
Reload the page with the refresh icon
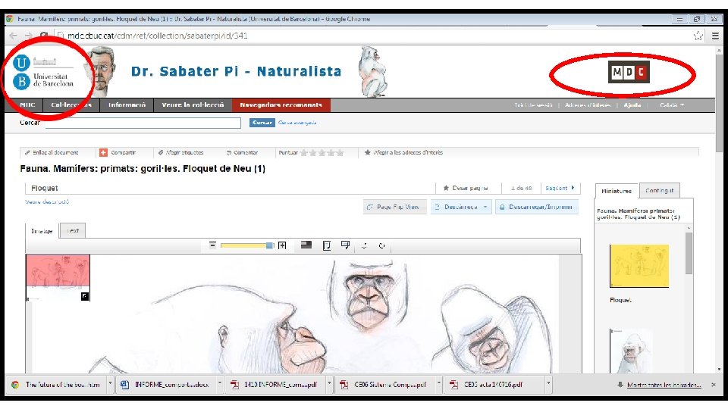[44, 36]
